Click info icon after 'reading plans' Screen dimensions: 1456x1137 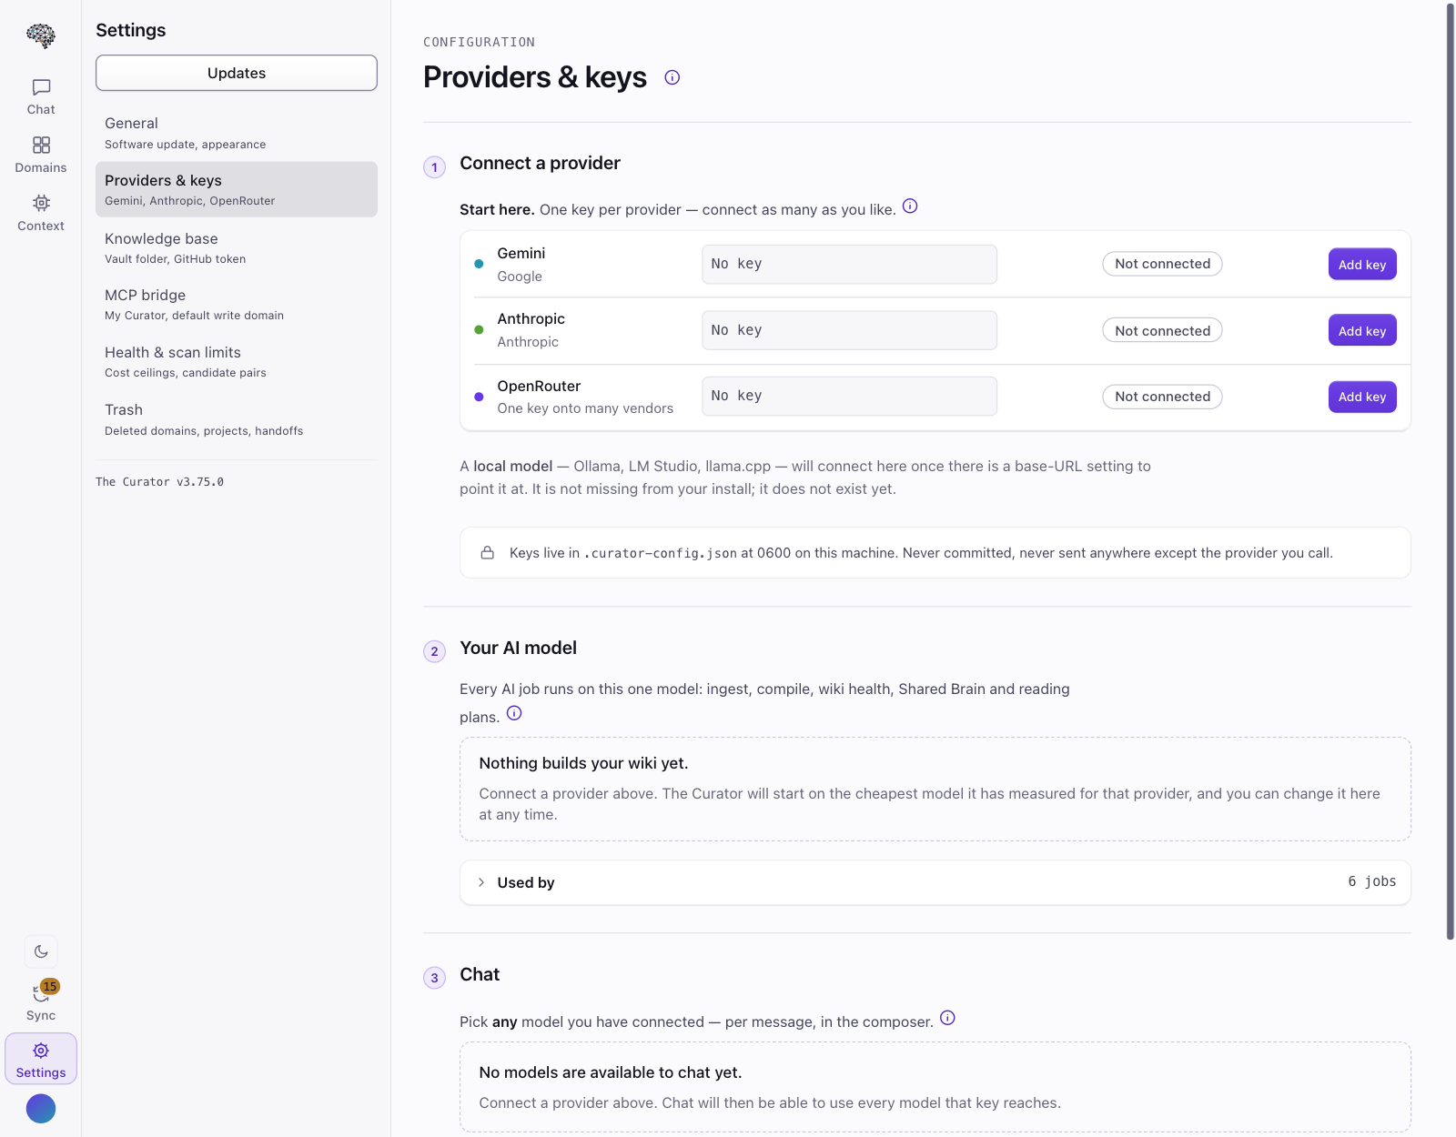point(514,713)
